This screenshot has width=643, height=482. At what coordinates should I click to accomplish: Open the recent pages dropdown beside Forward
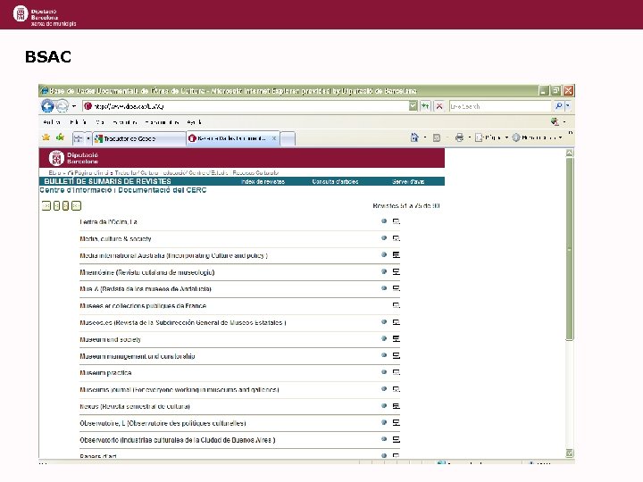click(x=74, y=106)
